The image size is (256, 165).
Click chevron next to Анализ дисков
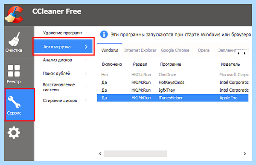click(x=86, y=60)
